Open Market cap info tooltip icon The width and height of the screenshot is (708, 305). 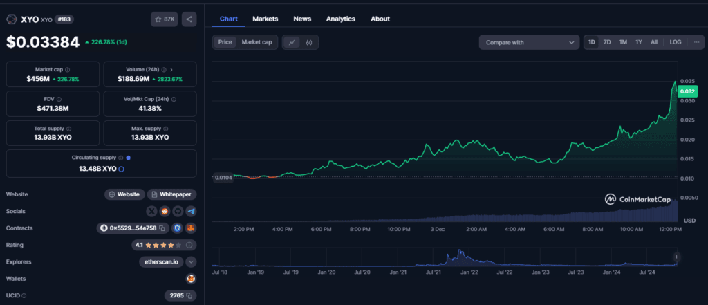pos(68,70)
